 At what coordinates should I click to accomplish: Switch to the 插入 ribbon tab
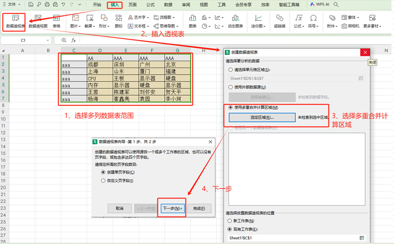click(114, 5)
